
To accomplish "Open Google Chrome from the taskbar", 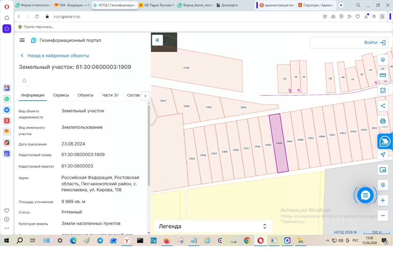I will [x=247, y=241].
